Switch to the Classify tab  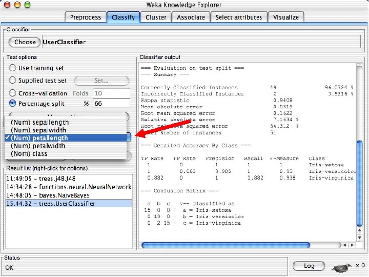(x=124, y=17)
